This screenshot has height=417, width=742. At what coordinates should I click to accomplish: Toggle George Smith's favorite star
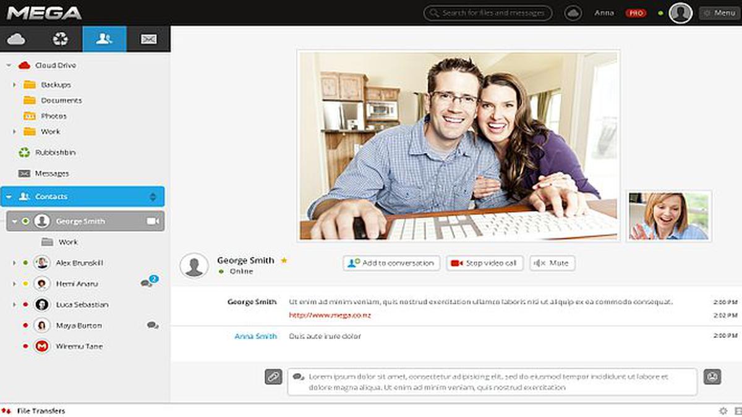tap(284, 261)
